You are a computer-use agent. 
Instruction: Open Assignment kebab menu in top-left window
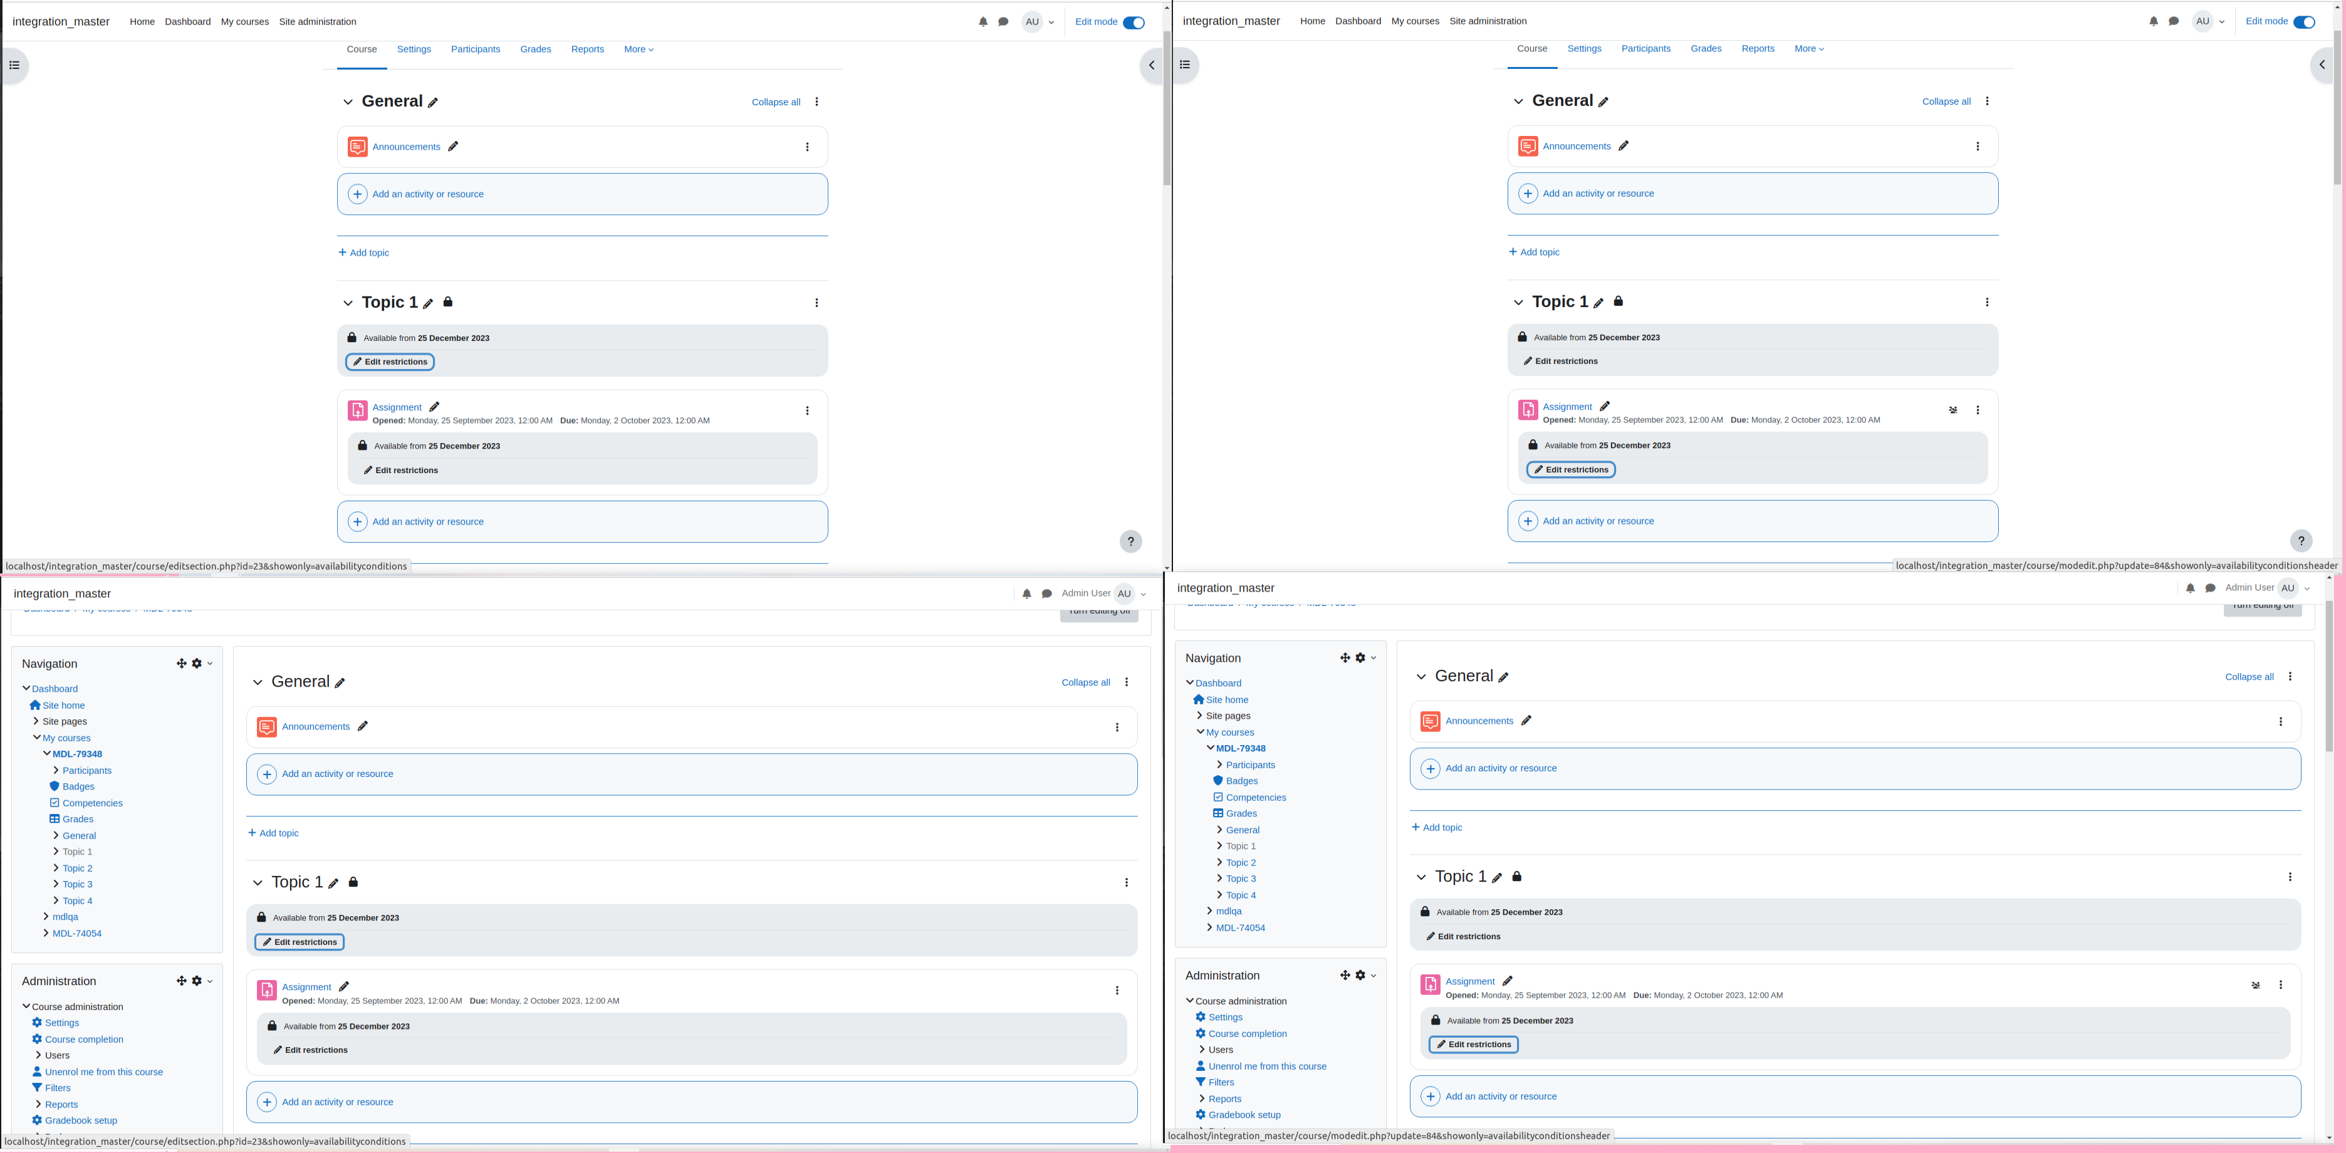coord(807,410)
